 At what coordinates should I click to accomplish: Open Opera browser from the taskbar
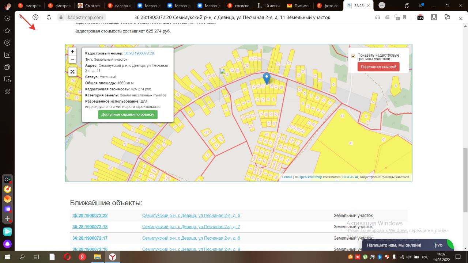coord(67,257)
